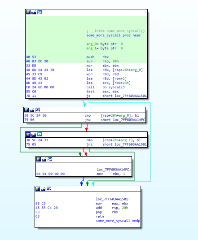Set node color on the cmp arg_0 block
The height and width of the screenshot is (240, 198).
[x=26, y=110]
